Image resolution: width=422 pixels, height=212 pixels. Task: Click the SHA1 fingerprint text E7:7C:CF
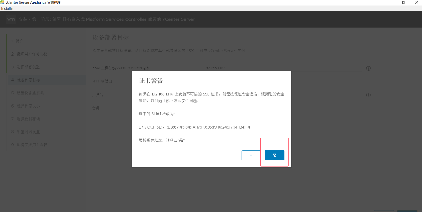pyautogui.click(x=194, y=127)
